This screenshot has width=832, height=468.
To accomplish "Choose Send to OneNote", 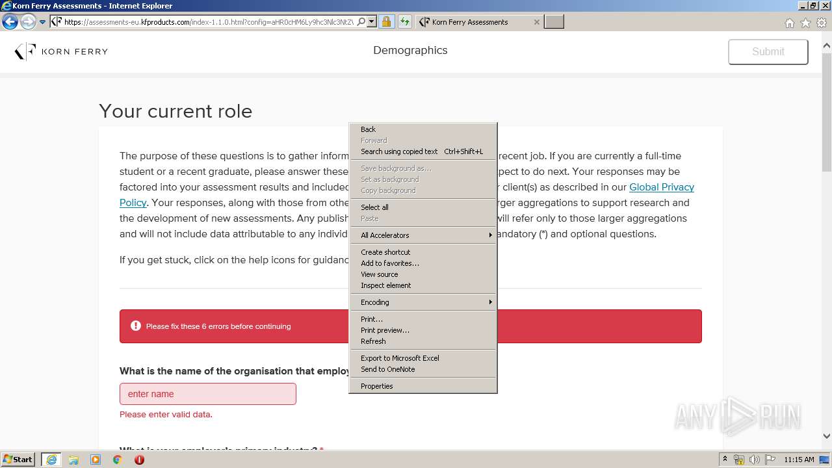I will point(423,369).
